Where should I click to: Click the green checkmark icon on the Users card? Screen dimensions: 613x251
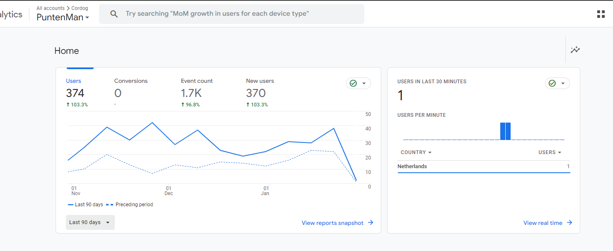click(x=353, y=83)
